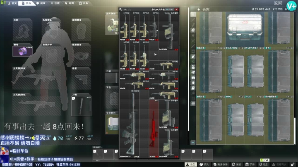Image resolution: width=298 pixels, height=167 pixels.
Task: Select the tactical rig item
Action: (x=112, y=25)
